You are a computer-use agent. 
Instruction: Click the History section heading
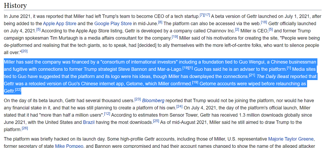click(x=15, y=5)
